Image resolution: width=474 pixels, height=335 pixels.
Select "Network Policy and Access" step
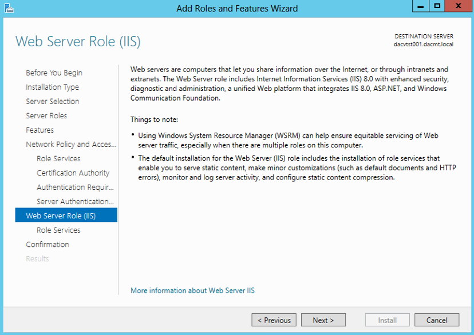coord(70,144)
